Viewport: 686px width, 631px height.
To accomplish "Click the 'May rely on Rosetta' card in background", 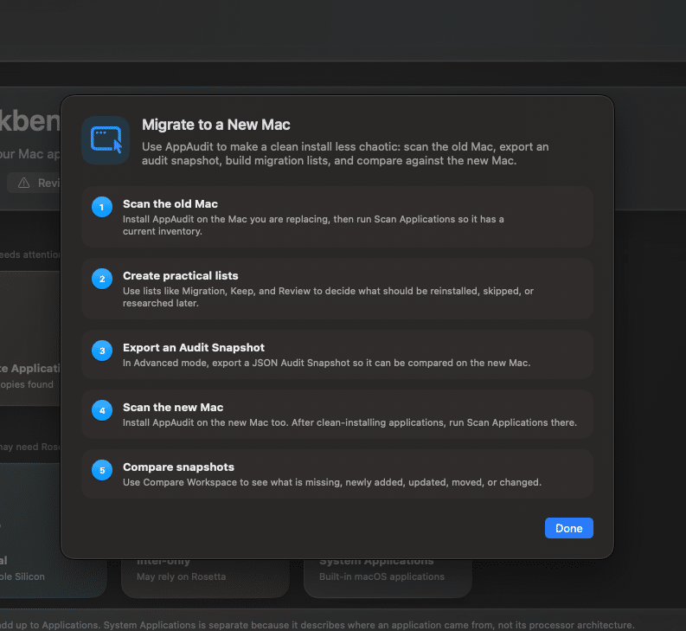I will pyautogui.click(x=205, y=576).
